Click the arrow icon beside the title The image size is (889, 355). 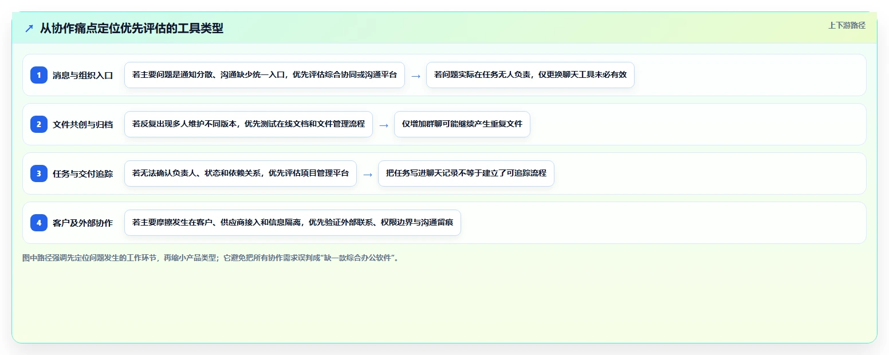tap(29, 29)
